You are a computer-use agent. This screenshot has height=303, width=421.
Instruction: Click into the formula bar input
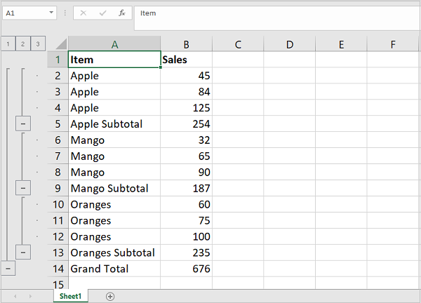tap(274, 13)
